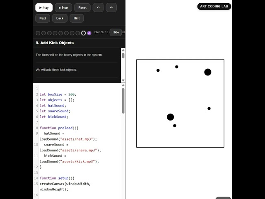This screenshot has width=265, height=199.
Task: Click 'function setup(){' in the editor
Action: pos(57,178)
